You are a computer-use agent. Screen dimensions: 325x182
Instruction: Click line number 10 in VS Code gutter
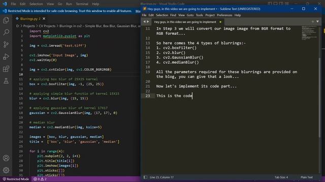tap(21, 74)
